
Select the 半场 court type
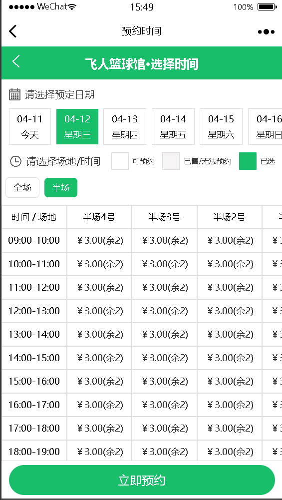(61, 187)
